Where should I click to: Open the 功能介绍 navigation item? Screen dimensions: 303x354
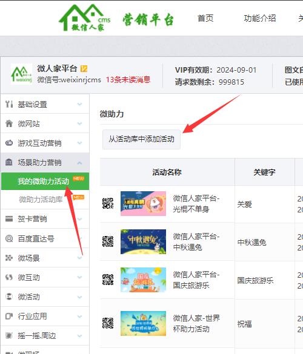pyautogui.click(x=260, y=18)
